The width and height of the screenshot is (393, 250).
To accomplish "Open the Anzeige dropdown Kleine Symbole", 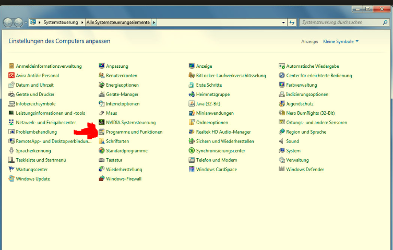I will click(x=341, y=41).
